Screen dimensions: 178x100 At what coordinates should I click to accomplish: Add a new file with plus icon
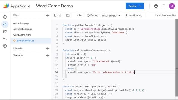(x=48, y=15)
